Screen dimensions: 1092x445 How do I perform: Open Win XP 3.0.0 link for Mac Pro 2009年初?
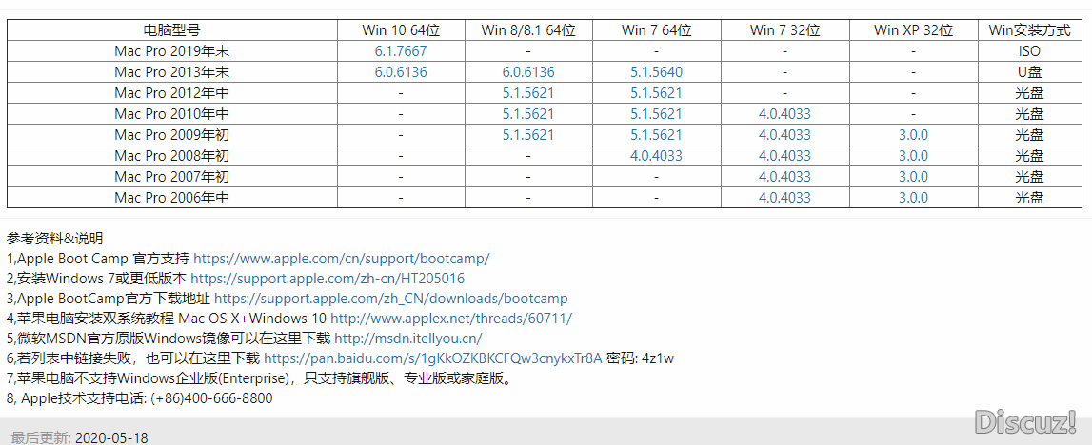coord(913,135)
